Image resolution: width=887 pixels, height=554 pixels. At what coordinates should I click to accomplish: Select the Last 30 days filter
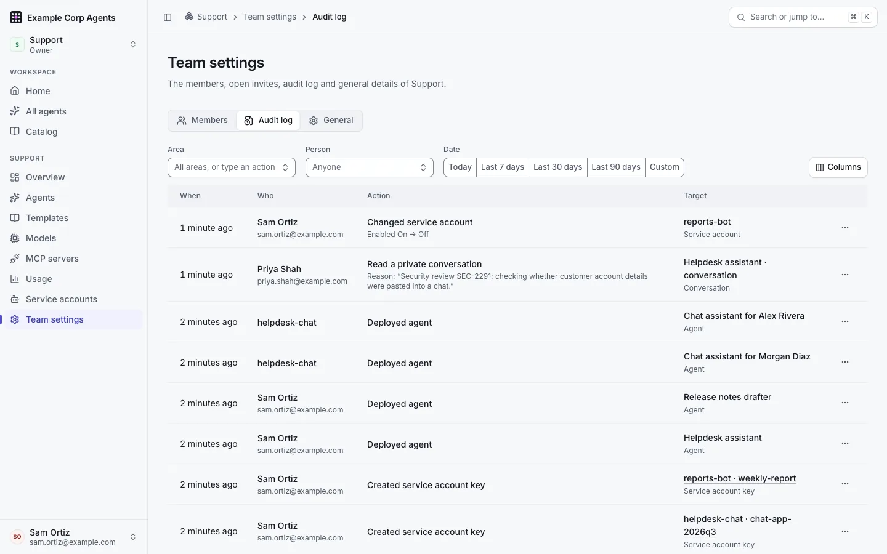[x=558, y=167]
